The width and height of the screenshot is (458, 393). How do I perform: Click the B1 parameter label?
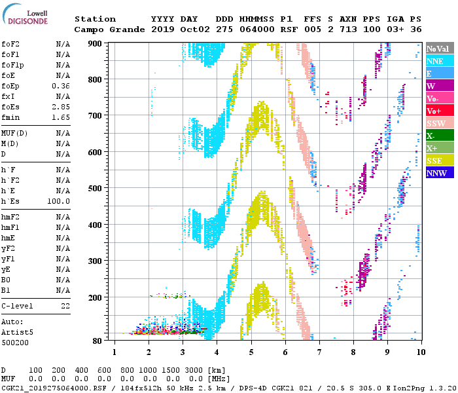point(5,291)
